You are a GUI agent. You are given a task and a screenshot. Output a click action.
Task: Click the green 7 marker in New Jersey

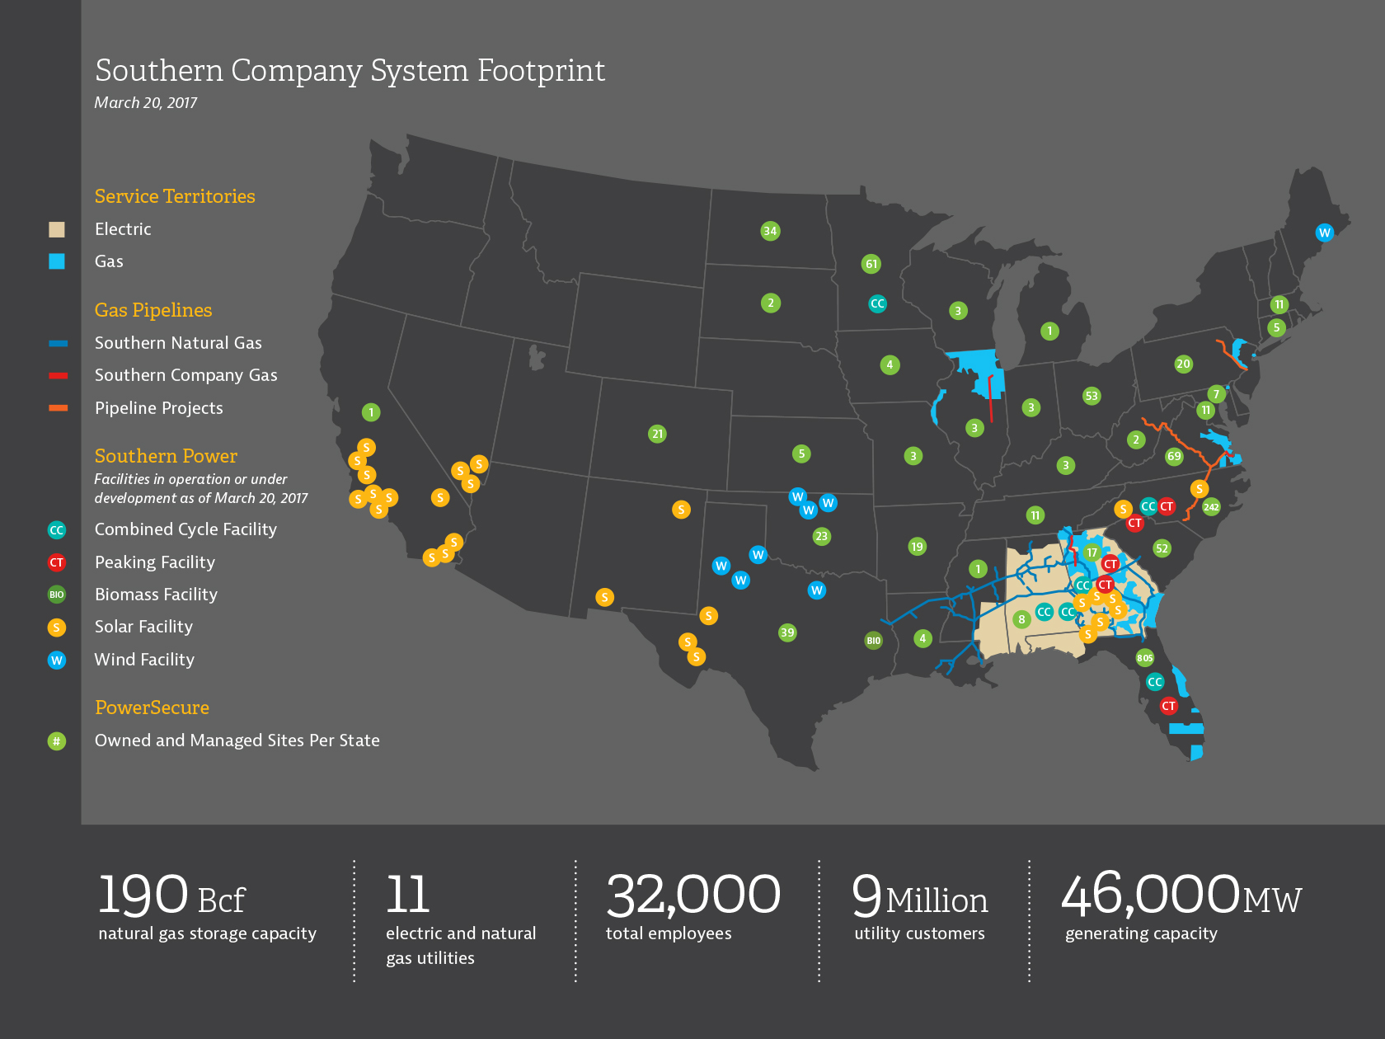pos(1215,394)
